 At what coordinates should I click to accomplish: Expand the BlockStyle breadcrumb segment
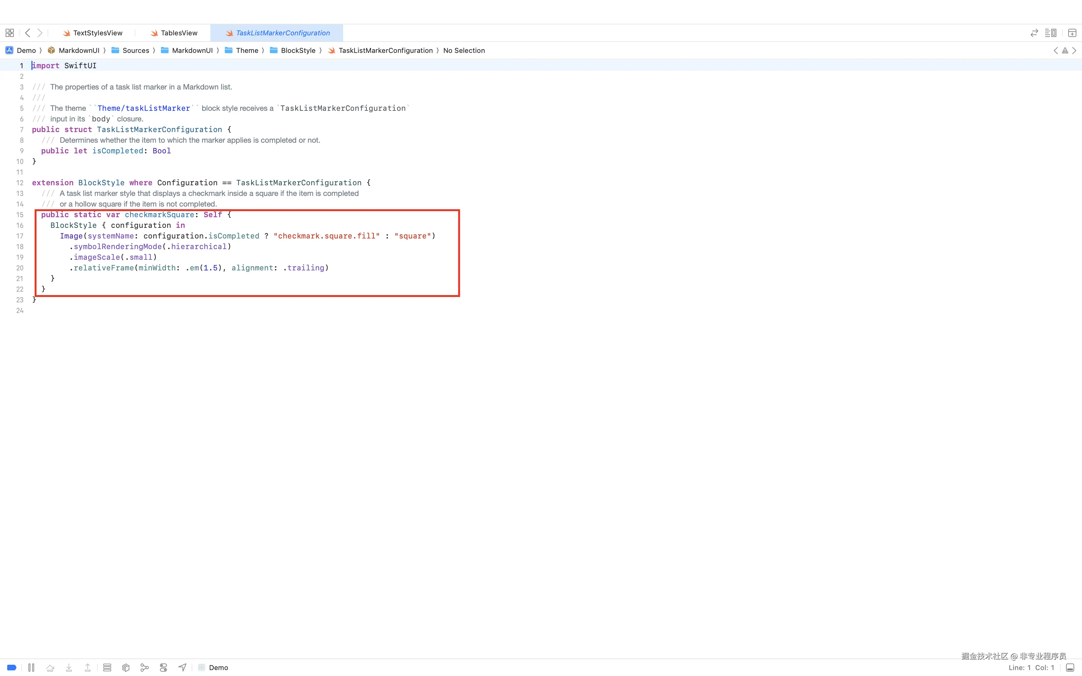pos(298,50)
